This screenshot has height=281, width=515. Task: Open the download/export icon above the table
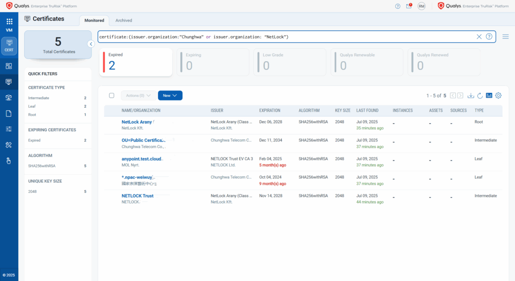point(471,95)
